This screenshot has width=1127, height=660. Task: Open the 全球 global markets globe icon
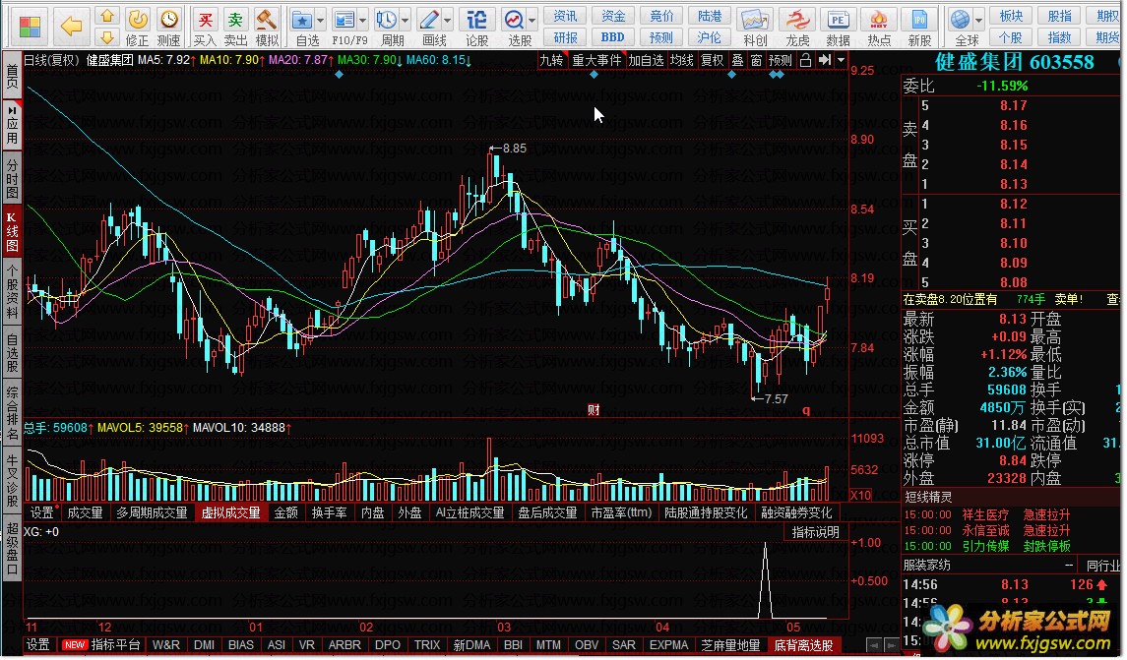[961, 28]
